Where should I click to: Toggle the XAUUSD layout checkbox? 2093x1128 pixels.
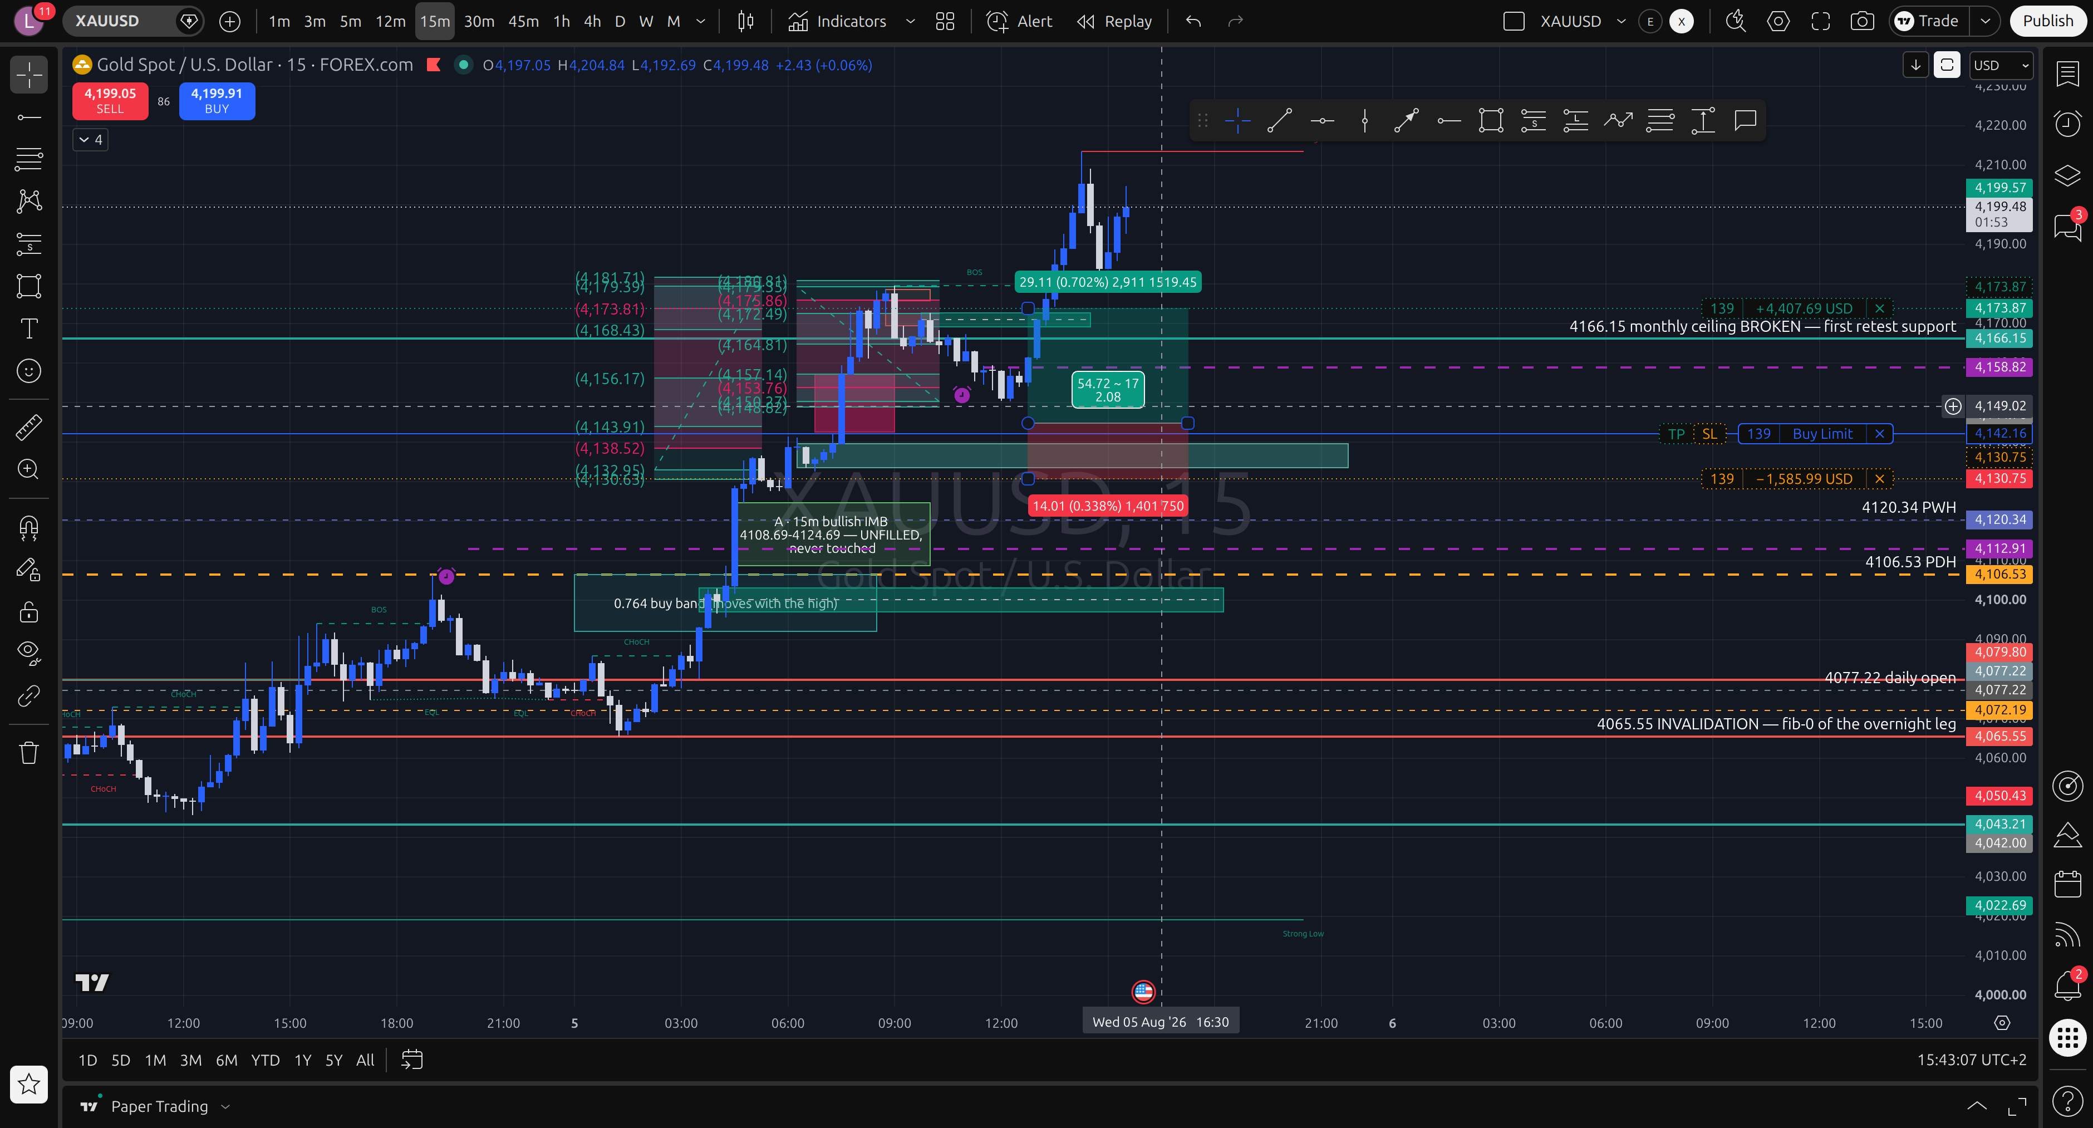[x=1514, y=21]
